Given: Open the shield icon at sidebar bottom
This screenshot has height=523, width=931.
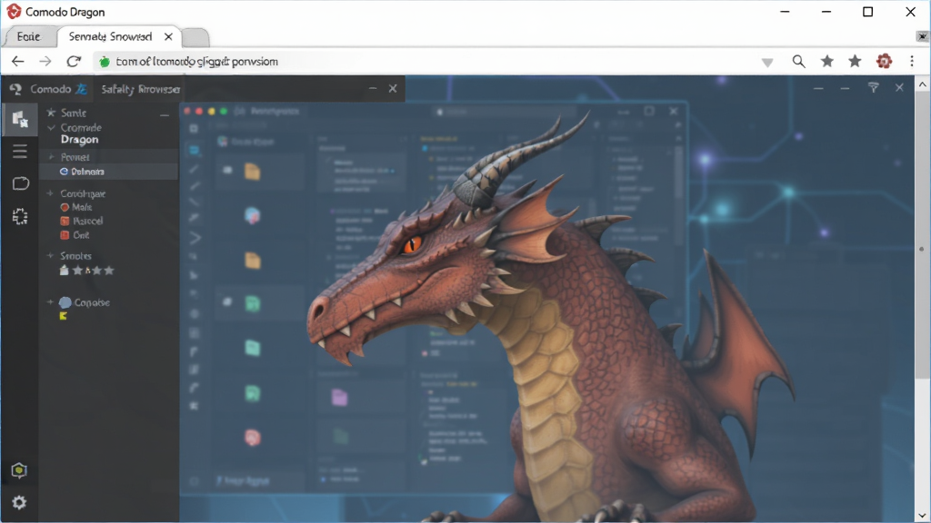Looking at the screenshot, I should point(19,470).
